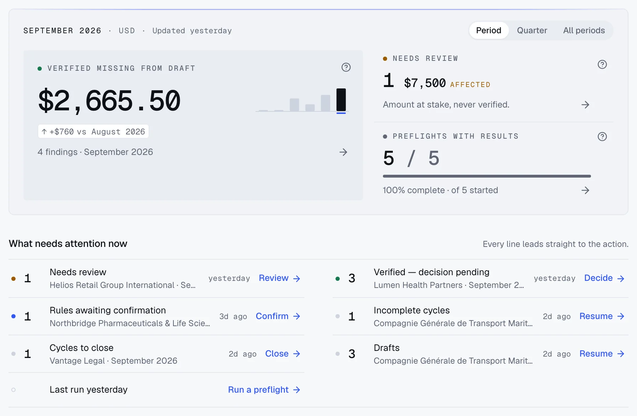Click Close for Vantage Legal cycle

click(x=283, y=354)
